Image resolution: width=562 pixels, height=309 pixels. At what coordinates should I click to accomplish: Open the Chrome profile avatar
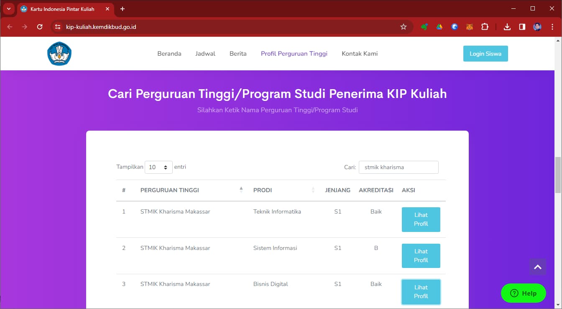(x=537, y=27)
